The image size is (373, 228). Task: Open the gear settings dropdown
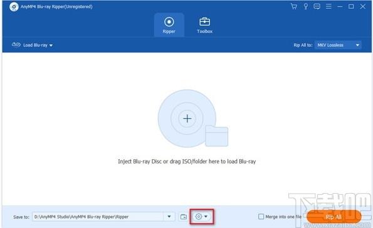click(x=201, y=216)
